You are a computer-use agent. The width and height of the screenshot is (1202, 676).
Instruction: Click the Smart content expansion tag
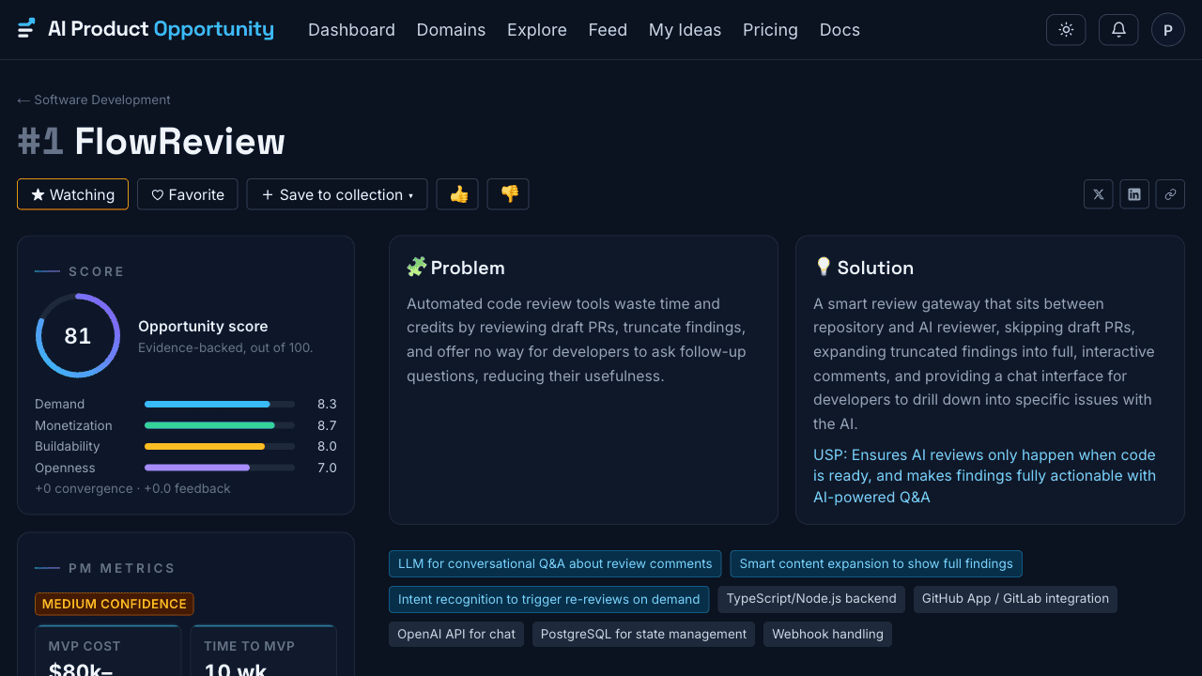point(876,563)
